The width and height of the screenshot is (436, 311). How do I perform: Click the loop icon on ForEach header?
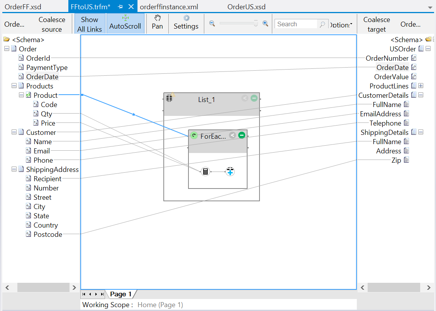pyautogui.click(x=193, y=135)
